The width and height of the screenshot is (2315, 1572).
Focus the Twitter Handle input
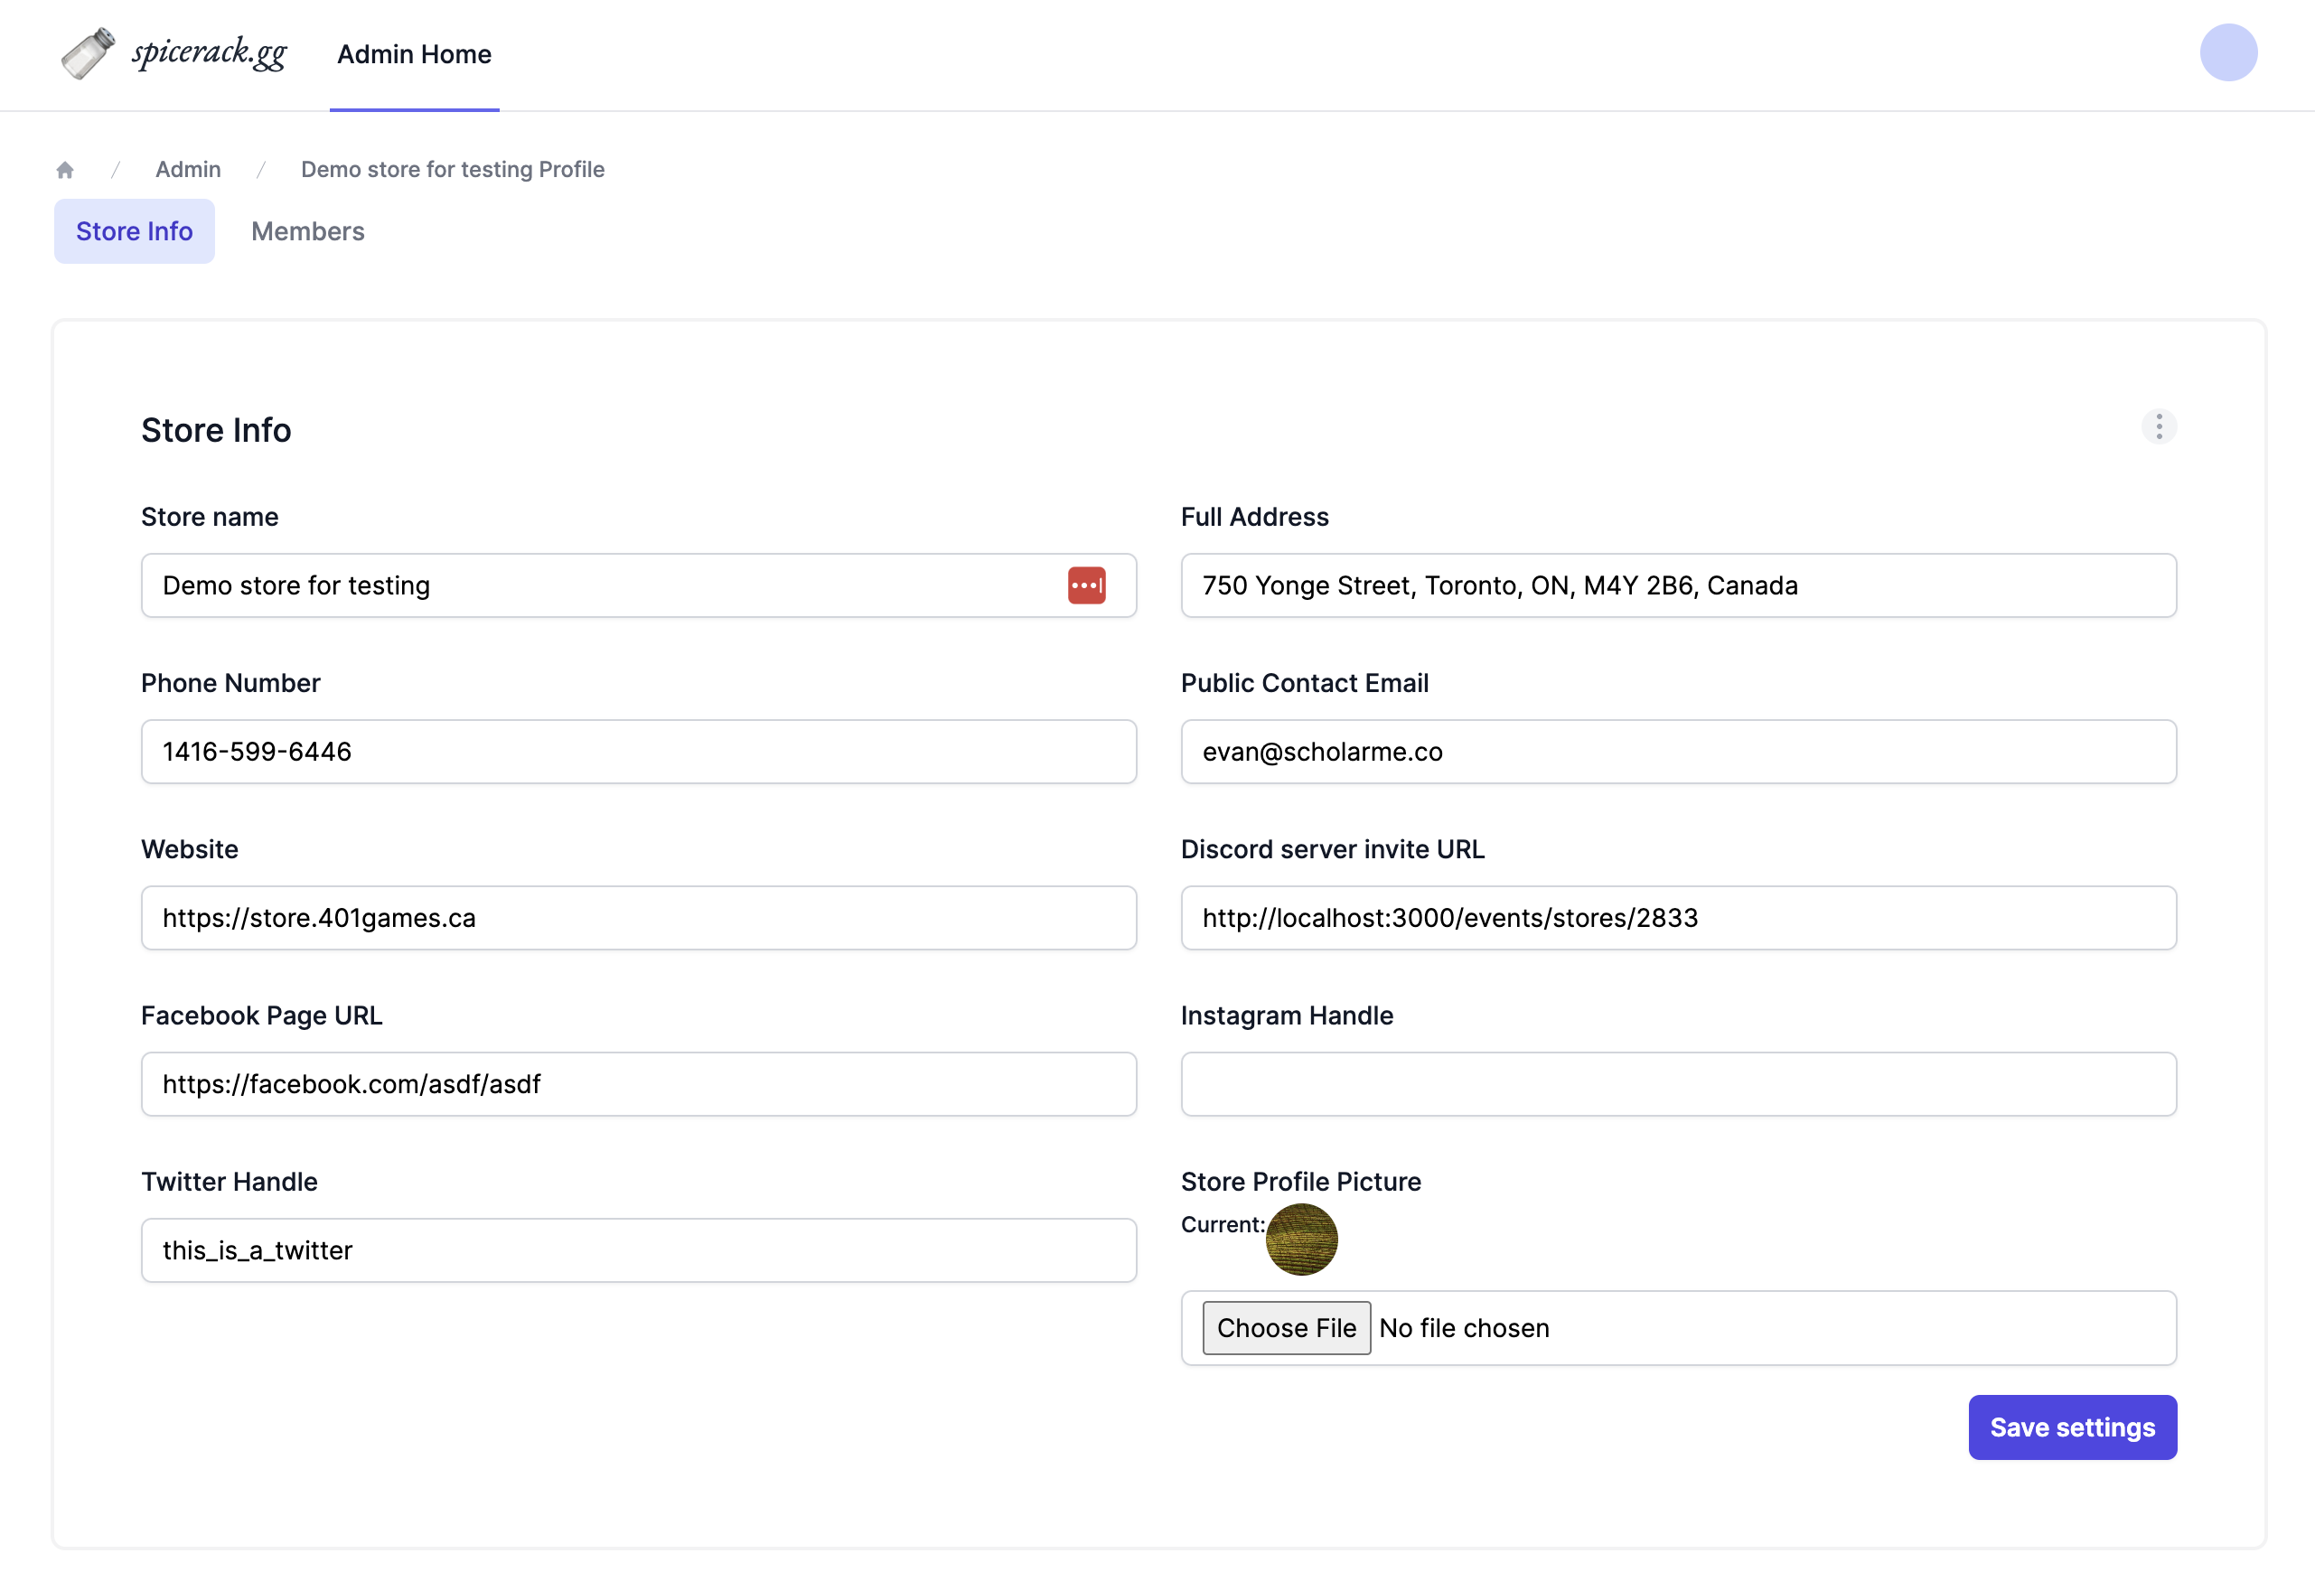tap(639, 1250)
